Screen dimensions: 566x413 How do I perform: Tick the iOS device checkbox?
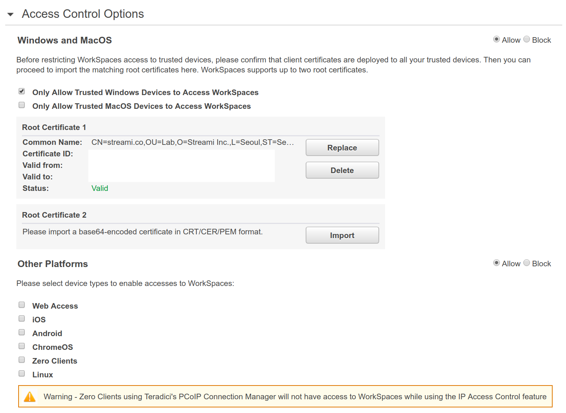point(22,319)
